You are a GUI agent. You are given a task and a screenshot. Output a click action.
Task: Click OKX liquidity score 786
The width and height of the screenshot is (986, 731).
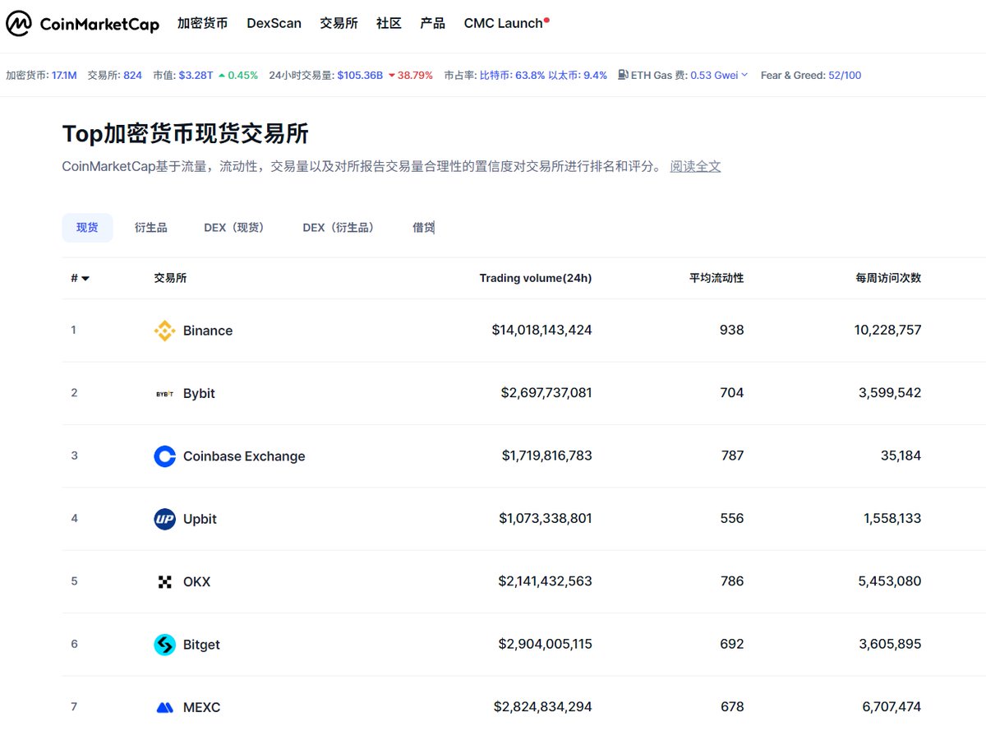(731, 581)
